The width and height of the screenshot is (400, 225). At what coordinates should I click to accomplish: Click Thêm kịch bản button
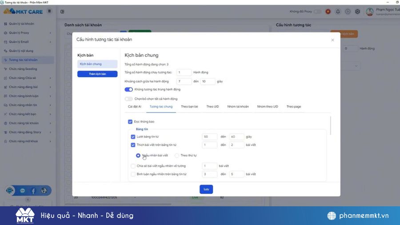pos(97,74)
